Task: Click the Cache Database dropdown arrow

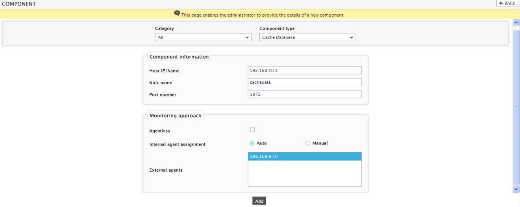Action: [351, 37]
